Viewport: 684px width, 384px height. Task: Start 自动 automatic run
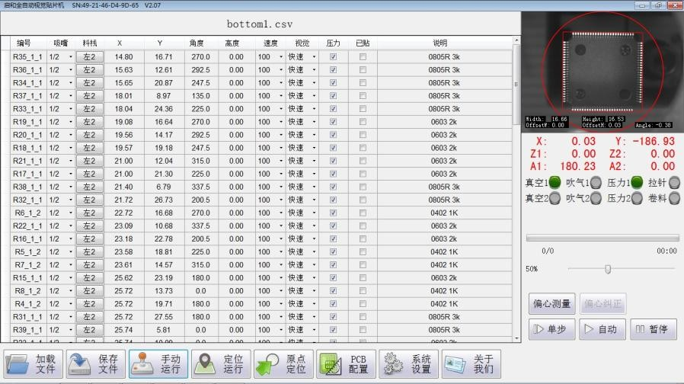pos(602,329)
